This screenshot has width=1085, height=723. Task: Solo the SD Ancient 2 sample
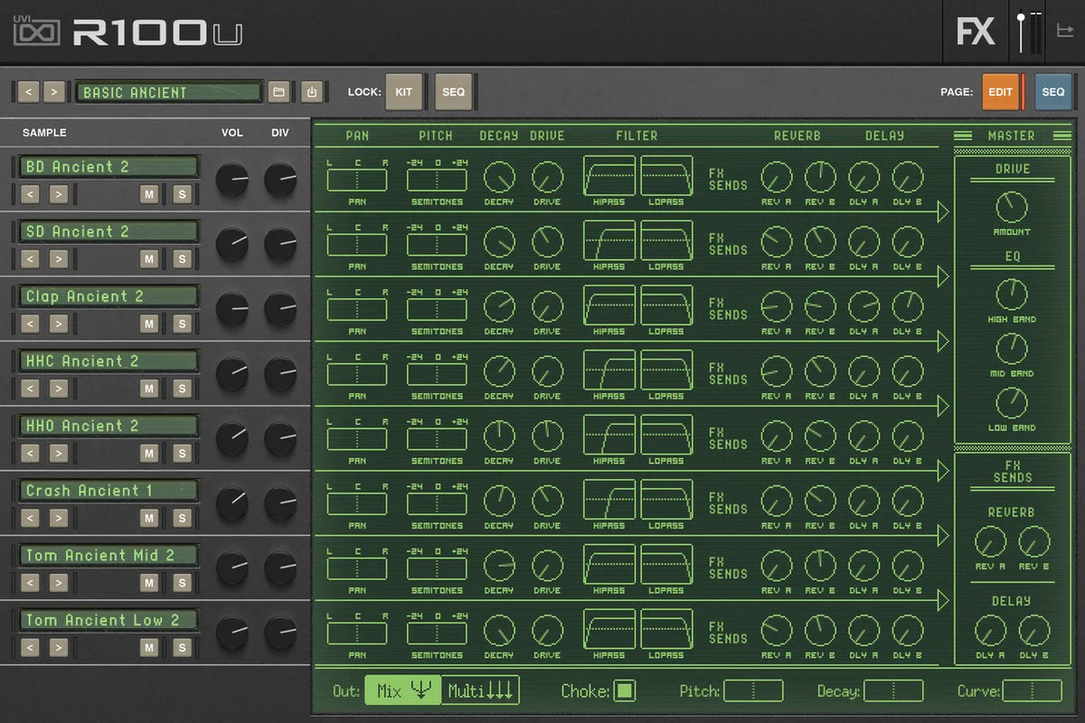[x=182, y=259]
